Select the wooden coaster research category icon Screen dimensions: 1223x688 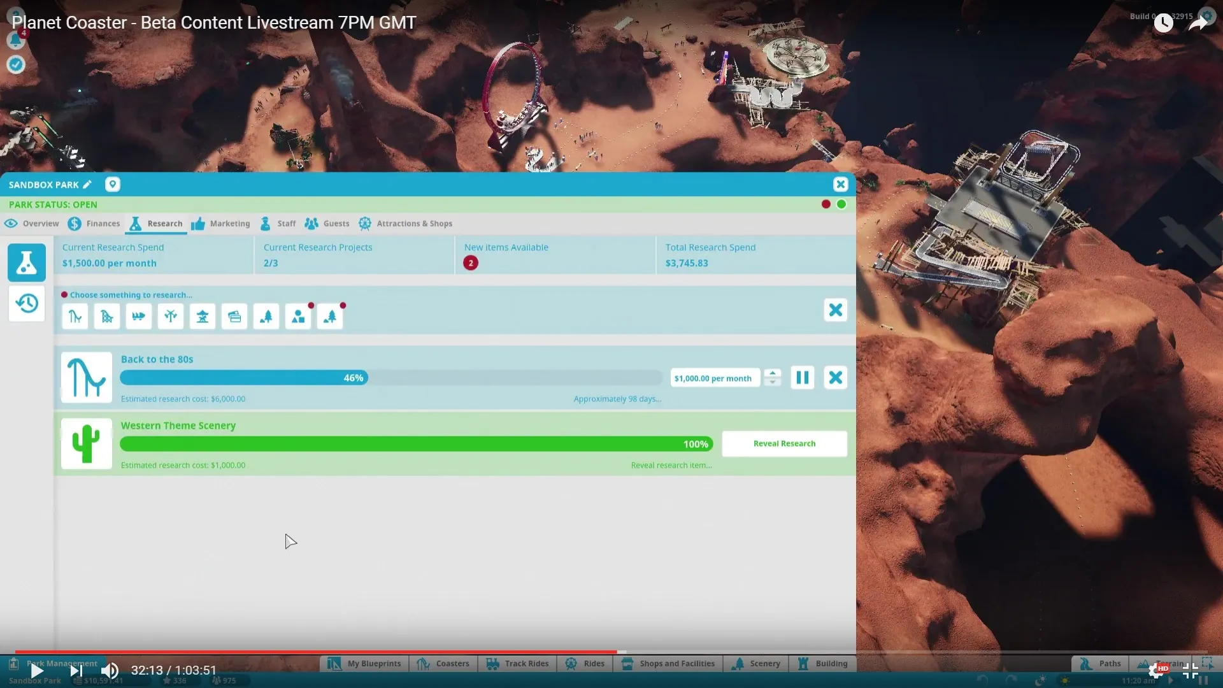pyautogui.click(x=107, y=317)
